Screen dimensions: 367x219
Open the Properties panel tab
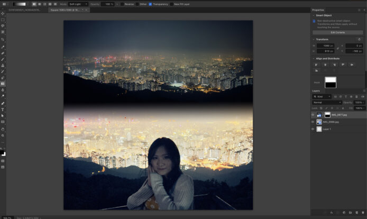coord(318,10)
